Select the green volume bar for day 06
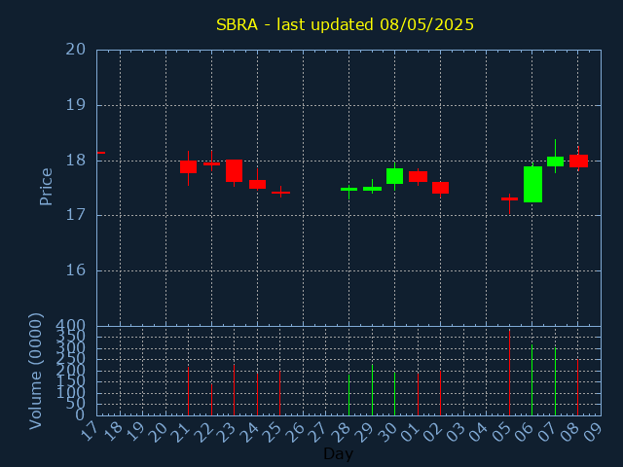This screenshot has height=467, width=623. point(532,380)
